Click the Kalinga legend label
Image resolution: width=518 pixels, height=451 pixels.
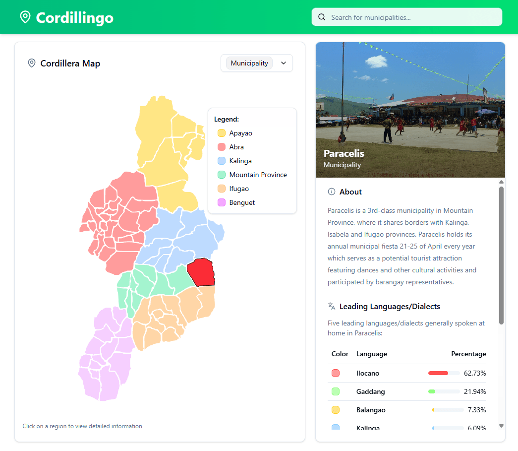click(240, 161)
